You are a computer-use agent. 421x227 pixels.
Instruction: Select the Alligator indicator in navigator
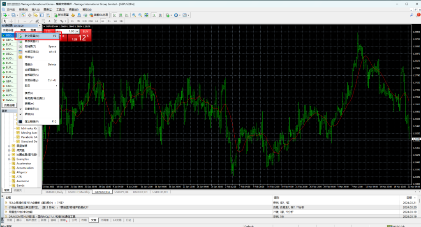pyautogui.click(x=22, y=172)
